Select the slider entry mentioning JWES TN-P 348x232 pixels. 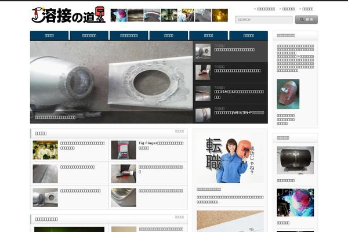click(x=231, y=114)
